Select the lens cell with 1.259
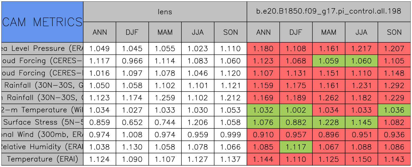Viewport: 412px width, 167px height. click(x=165, y=98)
